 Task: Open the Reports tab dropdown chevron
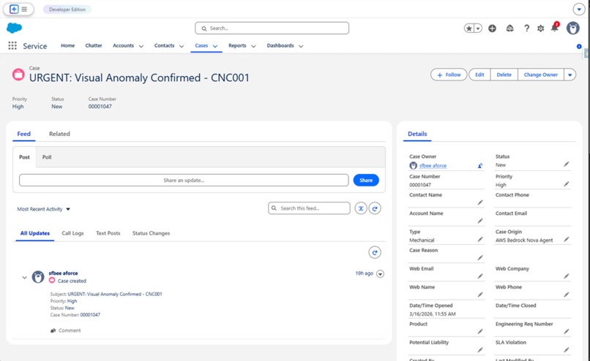(x=253, y=46)
